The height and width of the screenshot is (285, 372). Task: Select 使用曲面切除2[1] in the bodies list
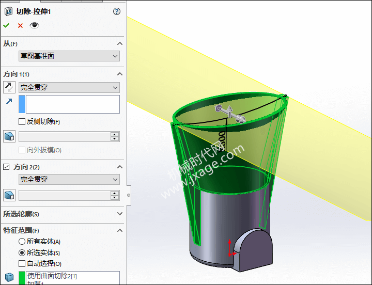coord(52,276)
